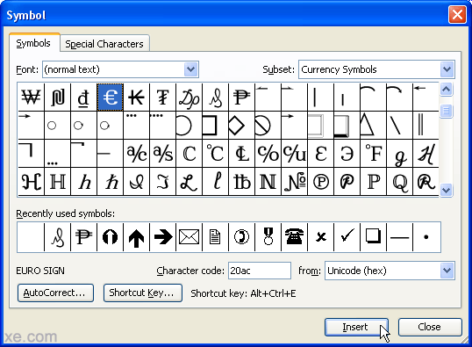
Task: Pick the up arrow from recently used symbols
Action: [x=136, y=237]
